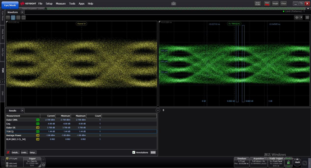
Task: Click the Limits... button
Action: (x=24, y=153)
